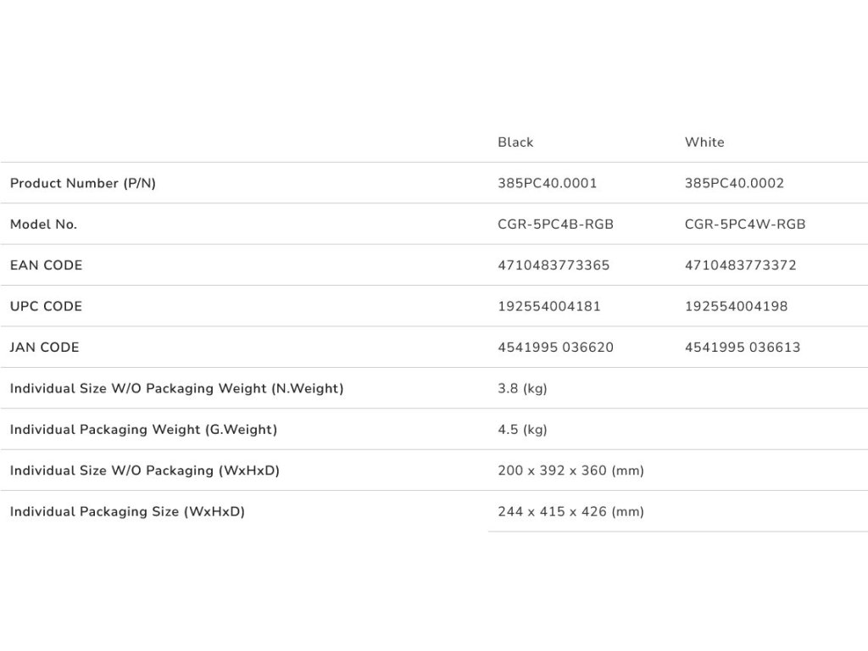Click model number CGR-5PC4W-RGB
Viewport: 868px width, 651px height.
click(x=745, y=225)
